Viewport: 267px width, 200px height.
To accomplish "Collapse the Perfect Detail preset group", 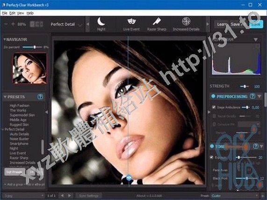I will click(3, 129).
